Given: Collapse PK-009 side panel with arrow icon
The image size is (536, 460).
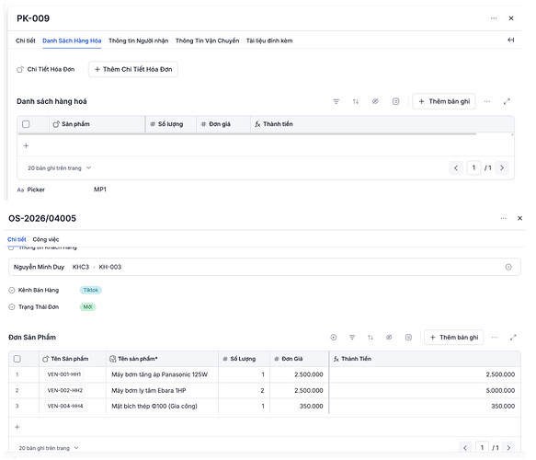Looking at the screenshot, I should coord(510,40).
